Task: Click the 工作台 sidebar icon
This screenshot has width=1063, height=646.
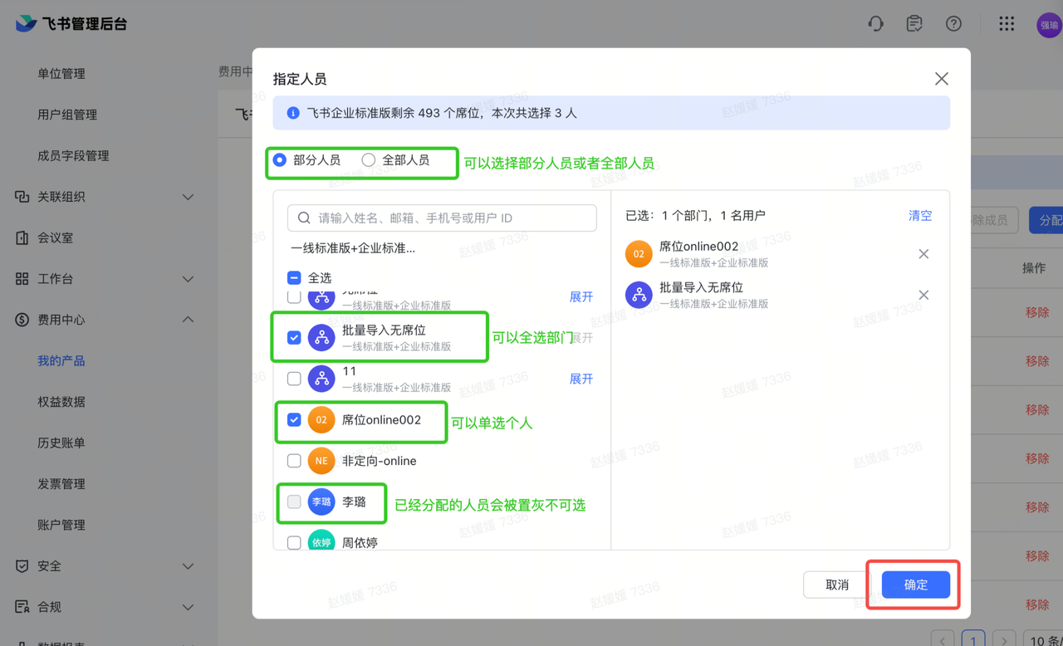Action: [22, 279]
